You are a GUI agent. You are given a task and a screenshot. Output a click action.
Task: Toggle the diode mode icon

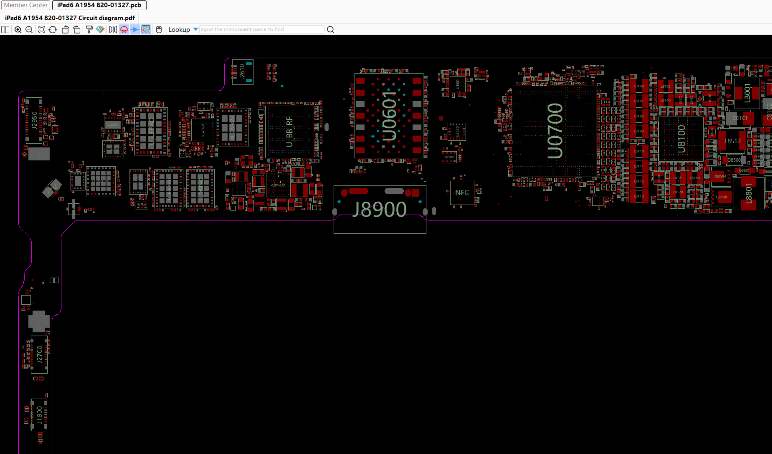tap(135, 30)
